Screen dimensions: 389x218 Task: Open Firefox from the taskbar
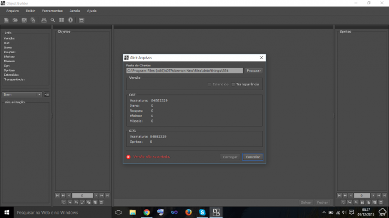189,212
